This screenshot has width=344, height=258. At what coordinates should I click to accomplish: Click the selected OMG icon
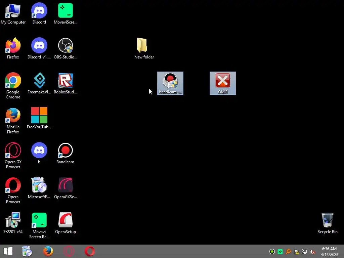pos(223,83)
